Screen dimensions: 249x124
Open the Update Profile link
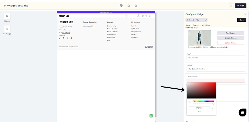[135, 29]
